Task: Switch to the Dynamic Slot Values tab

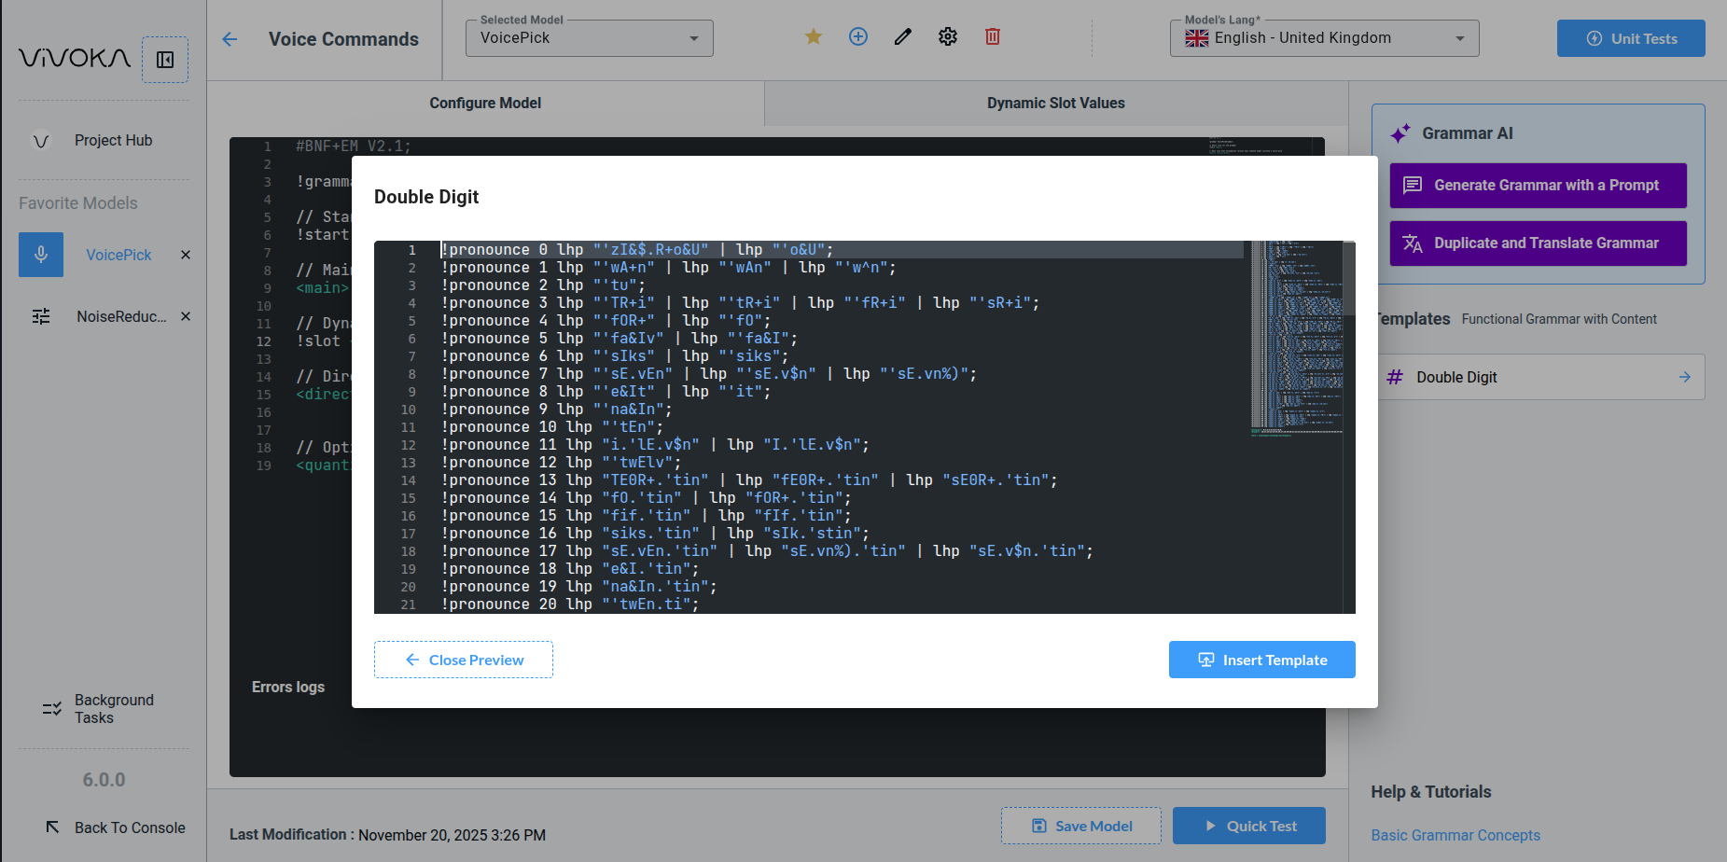Action: [1055, 104]
